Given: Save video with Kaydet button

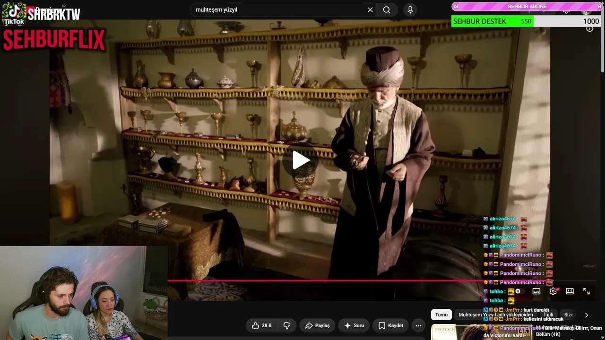Looking at the screenshot, I should (x=391, y=325).
